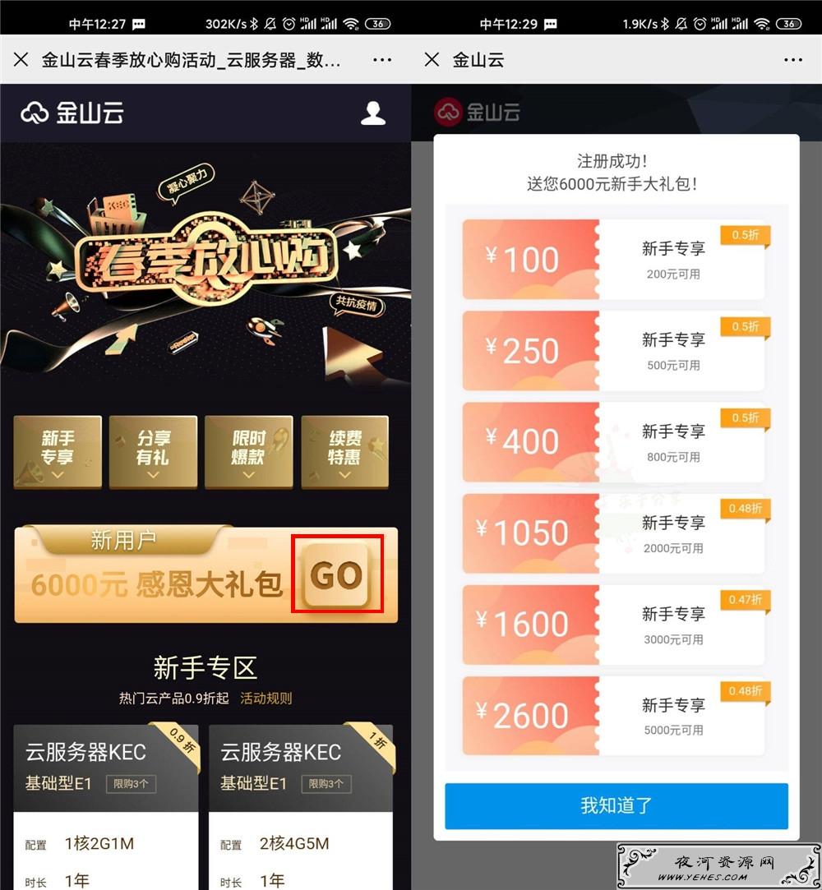
Task: Tap the red 金山云 logo behind the popup
Action: click(x=477, y=111)
